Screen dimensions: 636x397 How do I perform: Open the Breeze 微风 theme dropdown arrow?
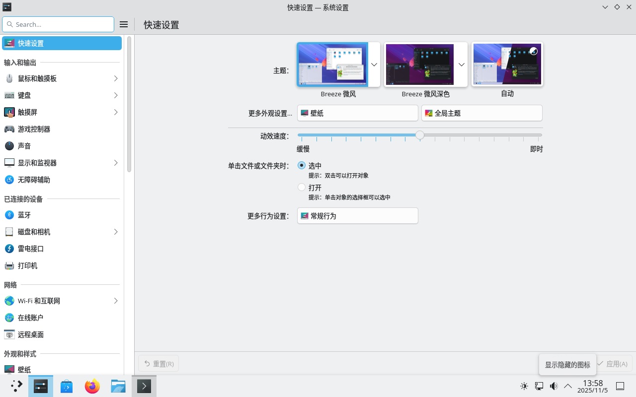[374, 64]
